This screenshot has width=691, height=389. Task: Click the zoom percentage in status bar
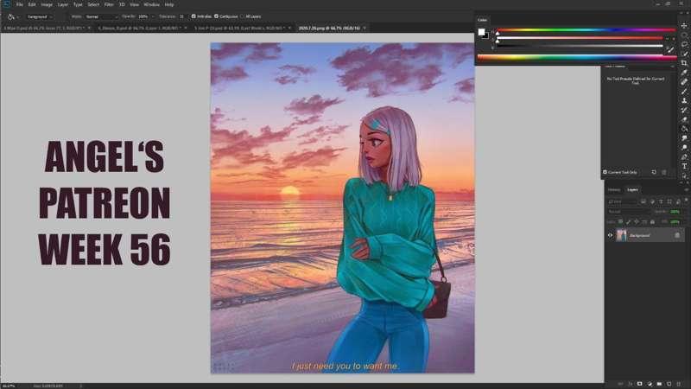coord(9,386)
